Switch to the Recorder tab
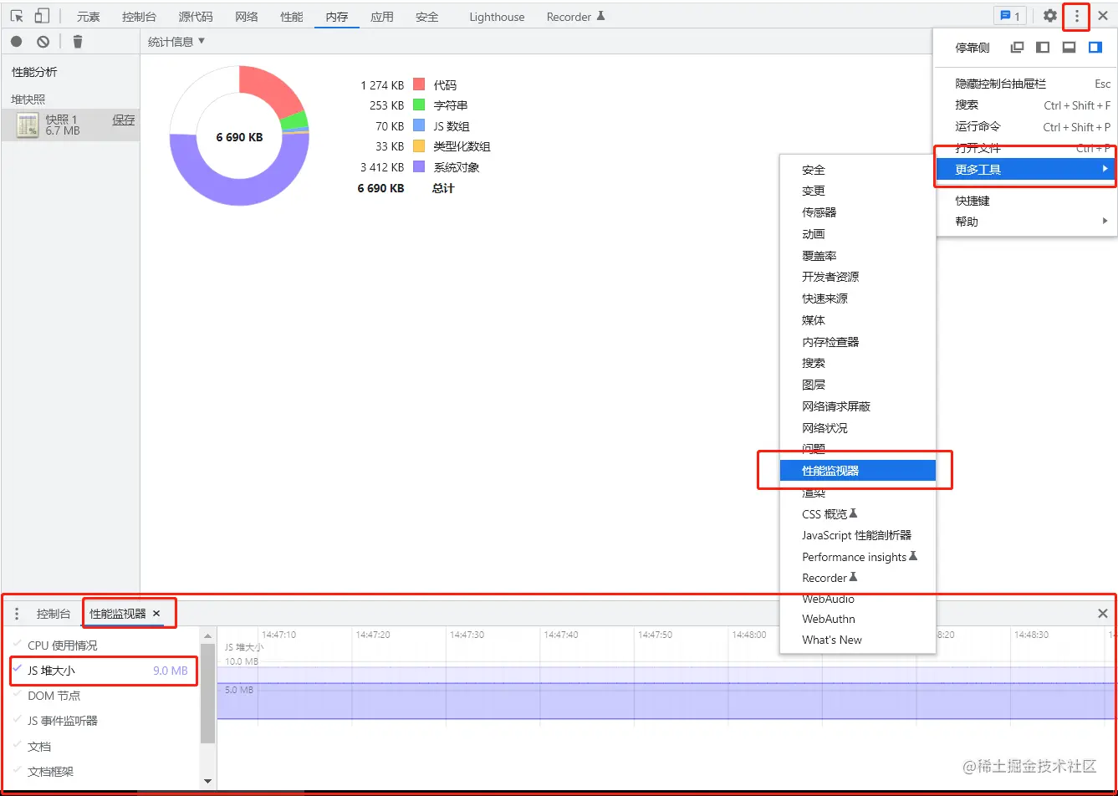 (x=575, y=17)
